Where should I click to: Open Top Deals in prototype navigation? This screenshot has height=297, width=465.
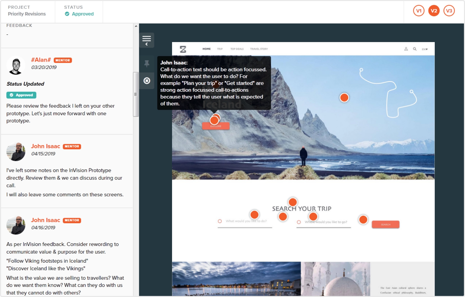pos(237,49)
